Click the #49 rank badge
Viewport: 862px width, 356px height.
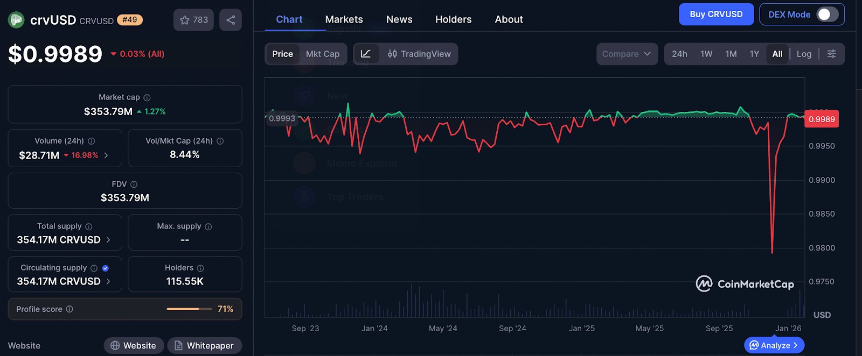click(130, 20)
